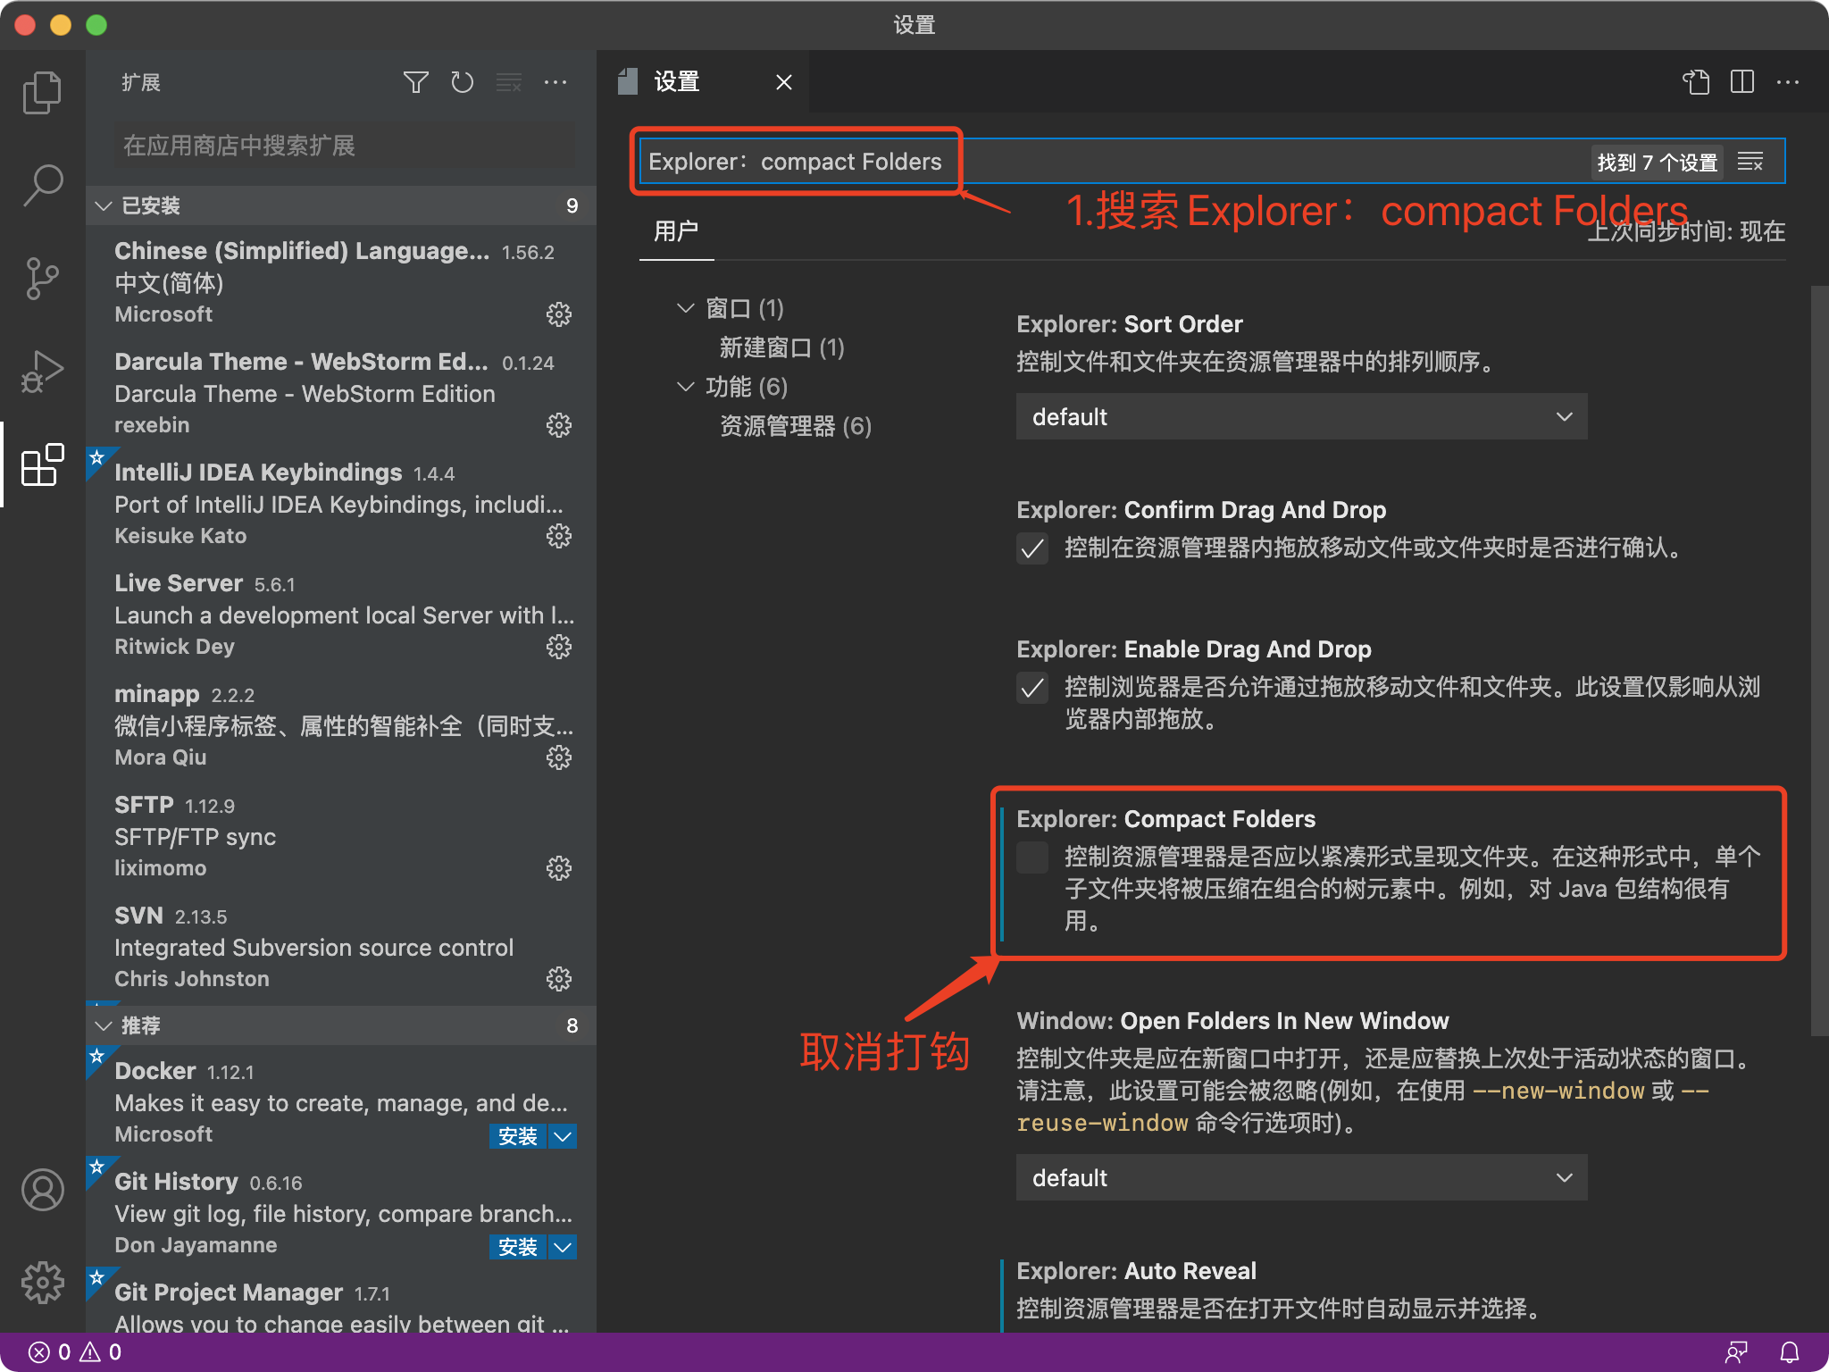Image resolution: width=1829 pixels, height=1372 pixels.
Task: Disable Explorer: Enable Drag And Drop
Action: tap(1032, 689)
